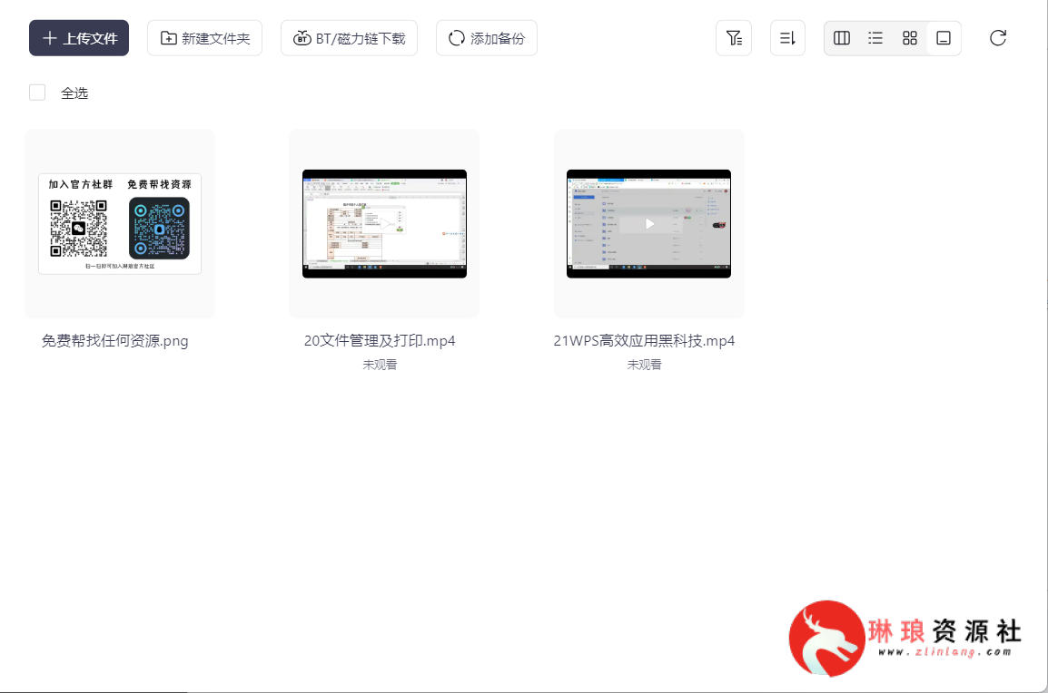Switch to grid view layout
The image size is (1048, 693).
[x=910, y=38]
